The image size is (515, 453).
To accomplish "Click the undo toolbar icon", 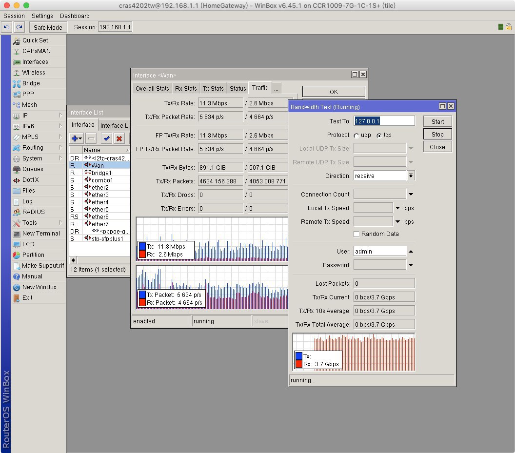I will tap(6, 27).
